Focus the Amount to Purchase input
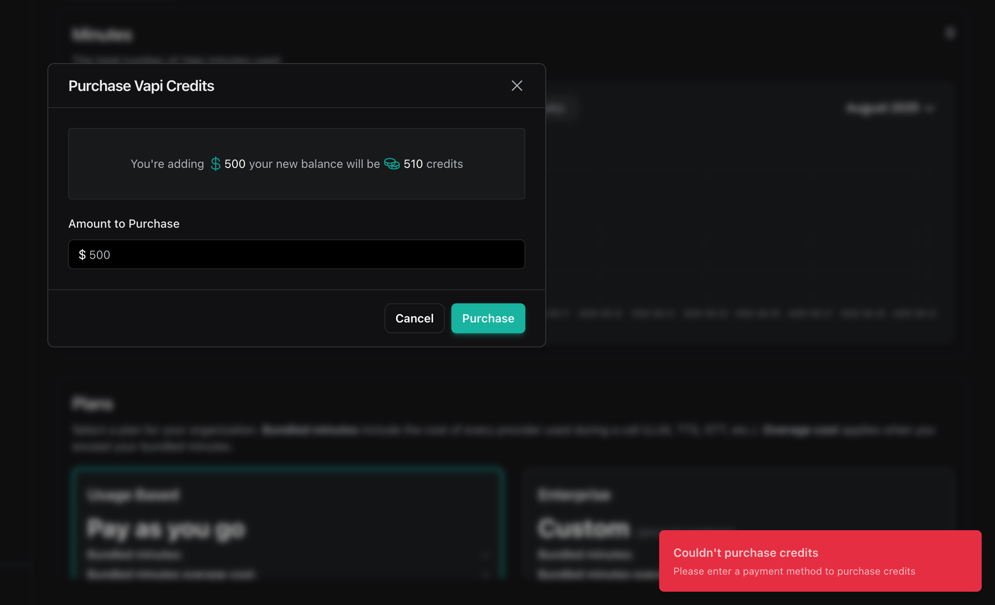Screen dimensions: 995x605 296,254
